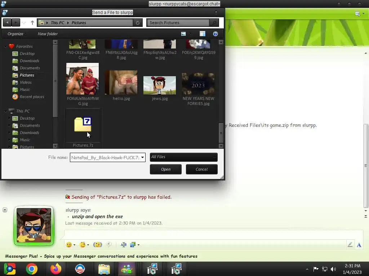Open the handwriting pen tool
Screen dimensions: 369x276
tap(350, 245)
